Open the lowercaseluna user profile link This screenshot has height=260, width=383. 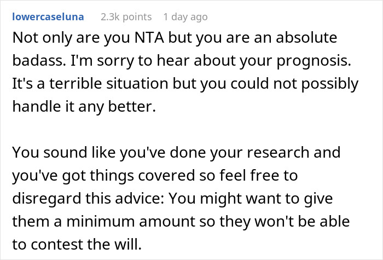point(48,17)
